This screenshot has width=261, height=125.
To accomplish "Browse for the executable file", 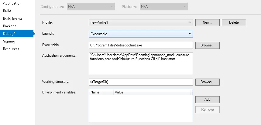I will [207, 45].
